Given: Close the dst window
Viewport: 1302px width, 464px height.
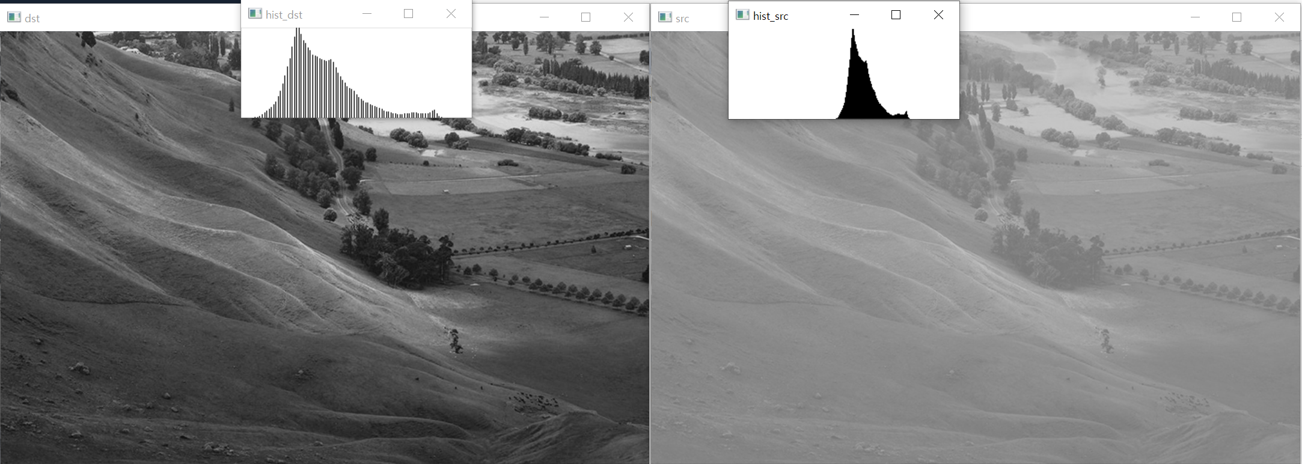Looking at the screenshot, I should [x=629, y=17].
